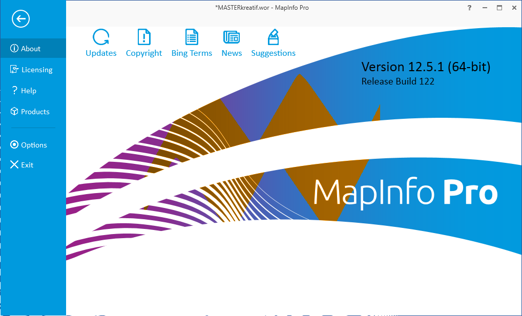Viewport: 522px width, 316px height.
Task: Open the About section in the sidebar
Action: [33, 48]
